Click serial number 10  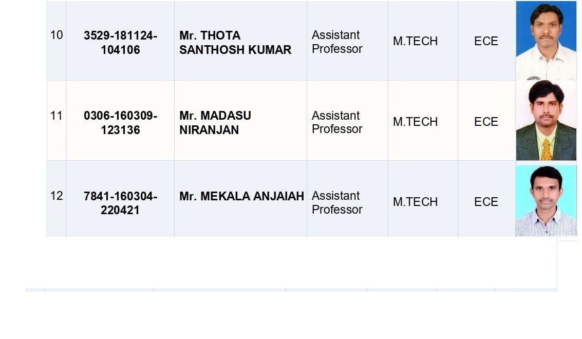click(x=57, y=35)
